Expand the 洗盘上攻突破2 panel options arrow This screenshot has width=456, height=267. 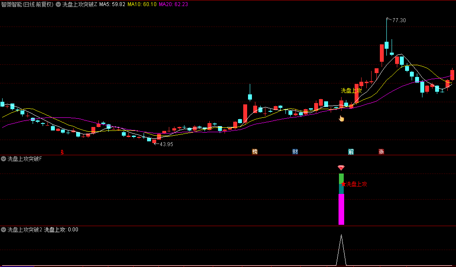tap(3, 230)
